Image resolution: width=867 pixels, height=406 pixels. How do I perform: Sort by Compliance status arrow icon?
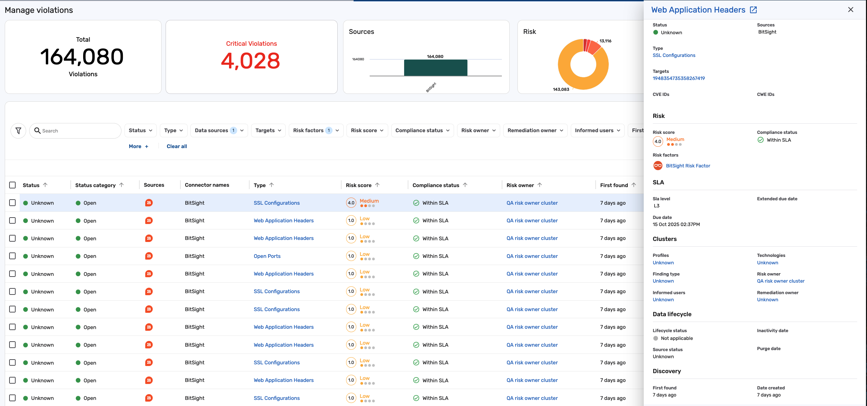tap(465, 185)
